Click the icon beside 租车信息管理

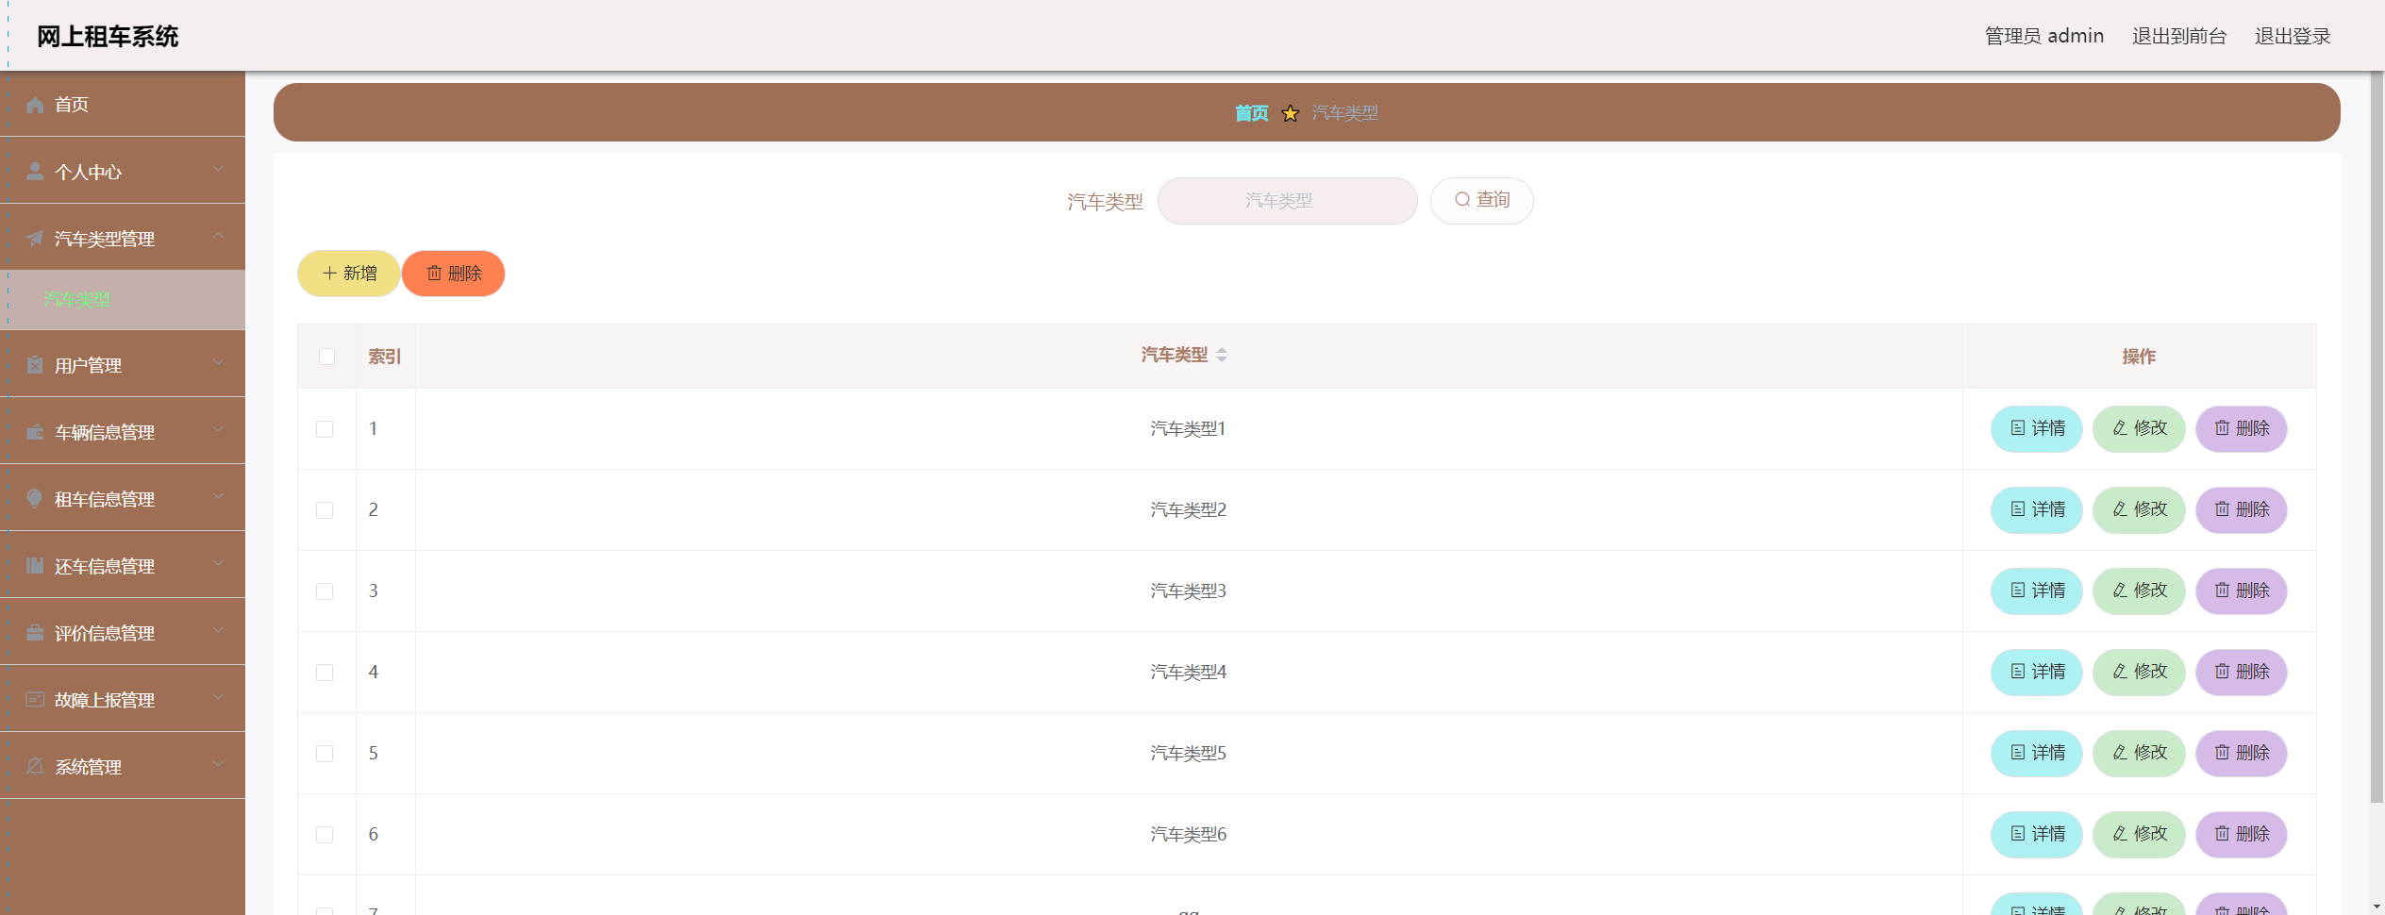coord(35,499)
